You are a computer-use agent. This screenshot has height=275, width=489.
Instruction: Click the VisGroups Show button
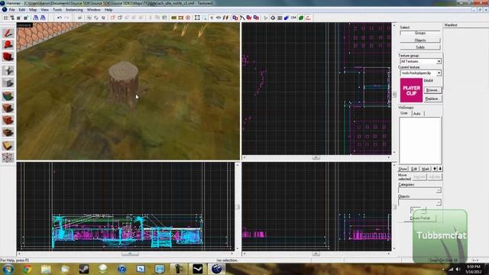(403, 169)
